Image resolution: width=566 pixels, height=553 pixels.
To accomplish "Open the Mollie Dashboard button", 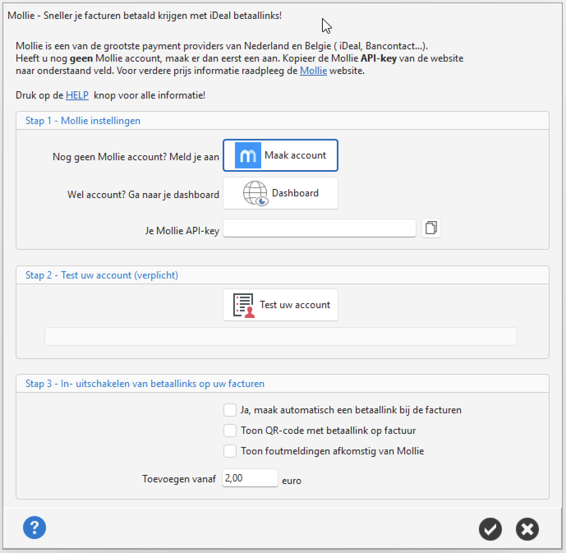I will tap(281, 193).
